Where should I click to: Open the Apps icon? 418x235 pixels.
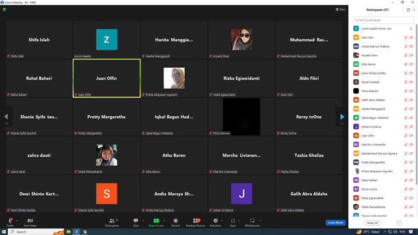tap(233, 221)
